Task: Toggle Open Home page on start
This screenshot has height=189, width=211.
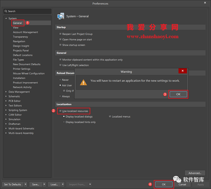Action: (61, 39)
